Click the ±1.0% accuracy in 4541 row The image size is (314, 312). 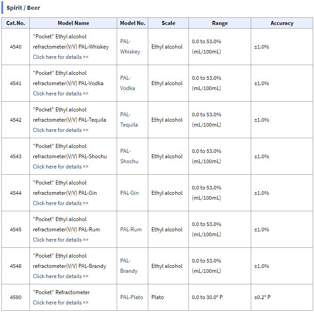[261, 83]
